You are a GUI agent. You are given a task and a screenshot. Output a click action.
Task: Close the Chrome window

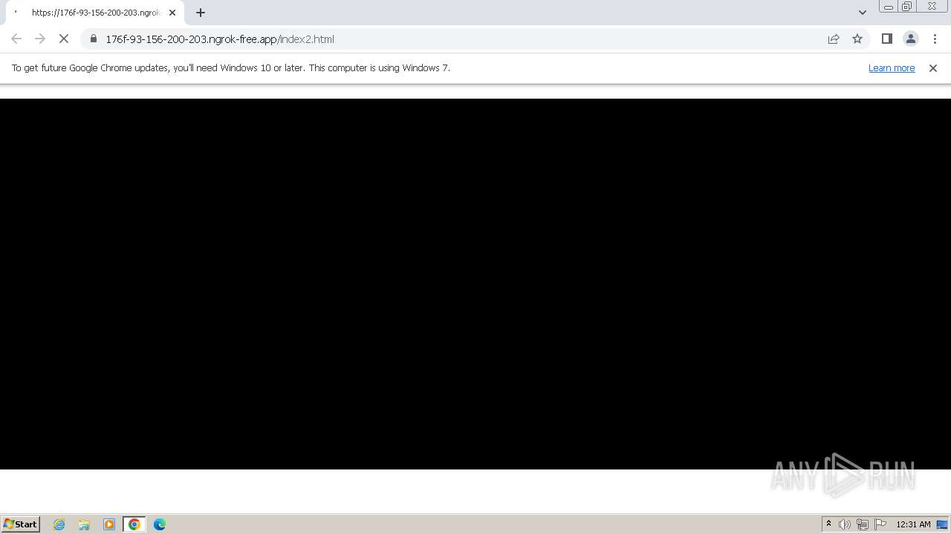click(x=932, y=7)
